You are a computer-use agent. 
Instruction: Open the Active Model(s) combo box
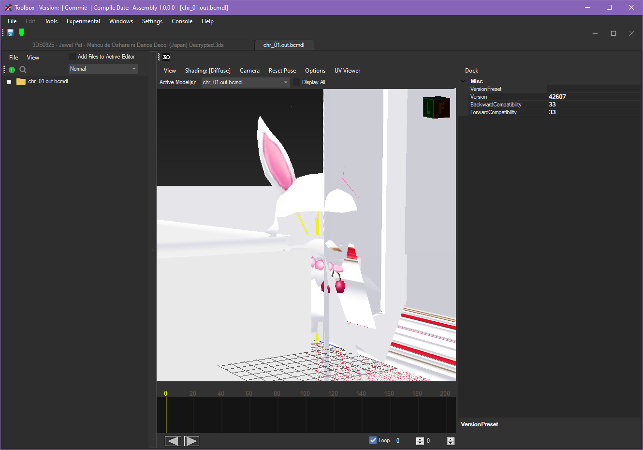click(x=246, y=82)
